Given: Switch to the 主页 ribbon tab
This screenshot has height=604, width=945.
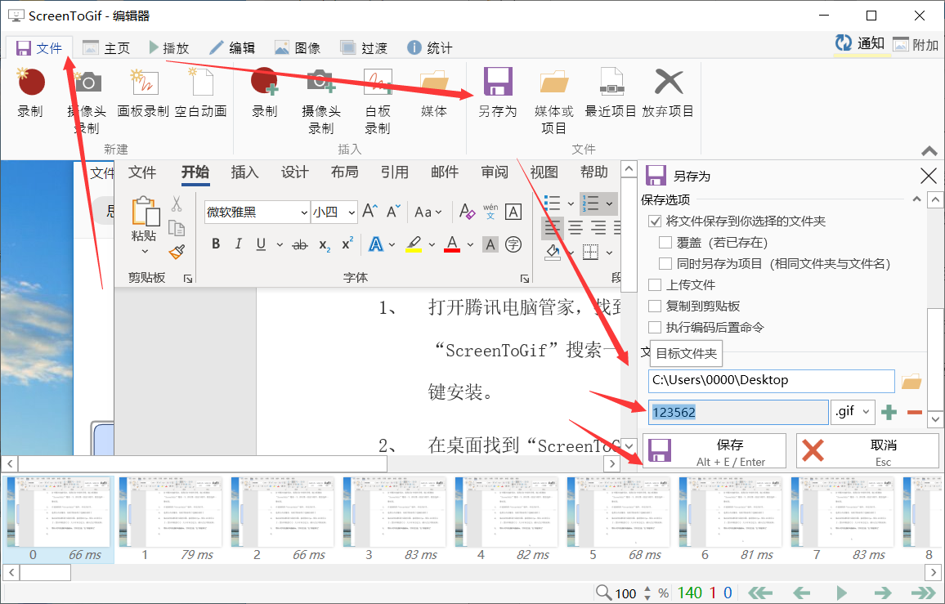Looking at the screenshot, I should coord(106,47).
